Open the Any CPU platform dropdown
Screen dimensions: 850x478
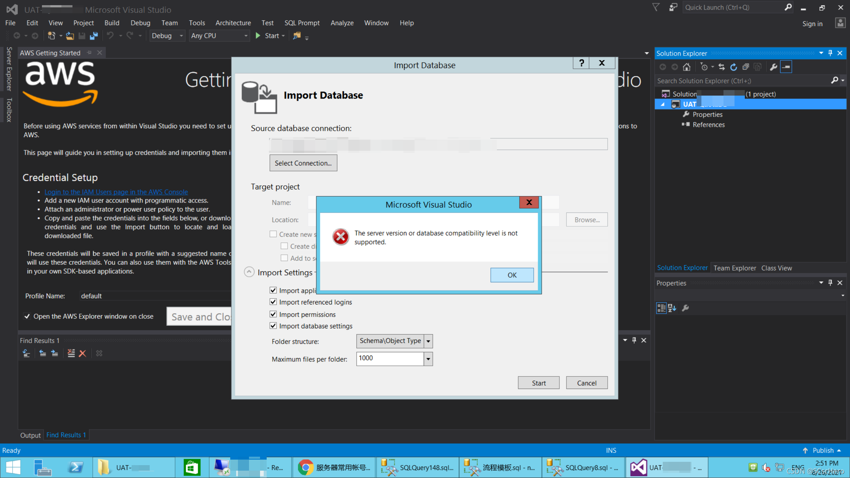coord(220,36)
